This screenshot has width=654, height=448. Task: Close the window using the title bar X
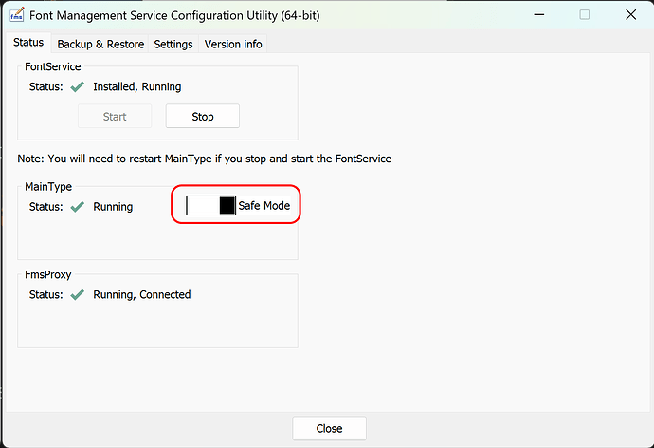coord(630,15)
